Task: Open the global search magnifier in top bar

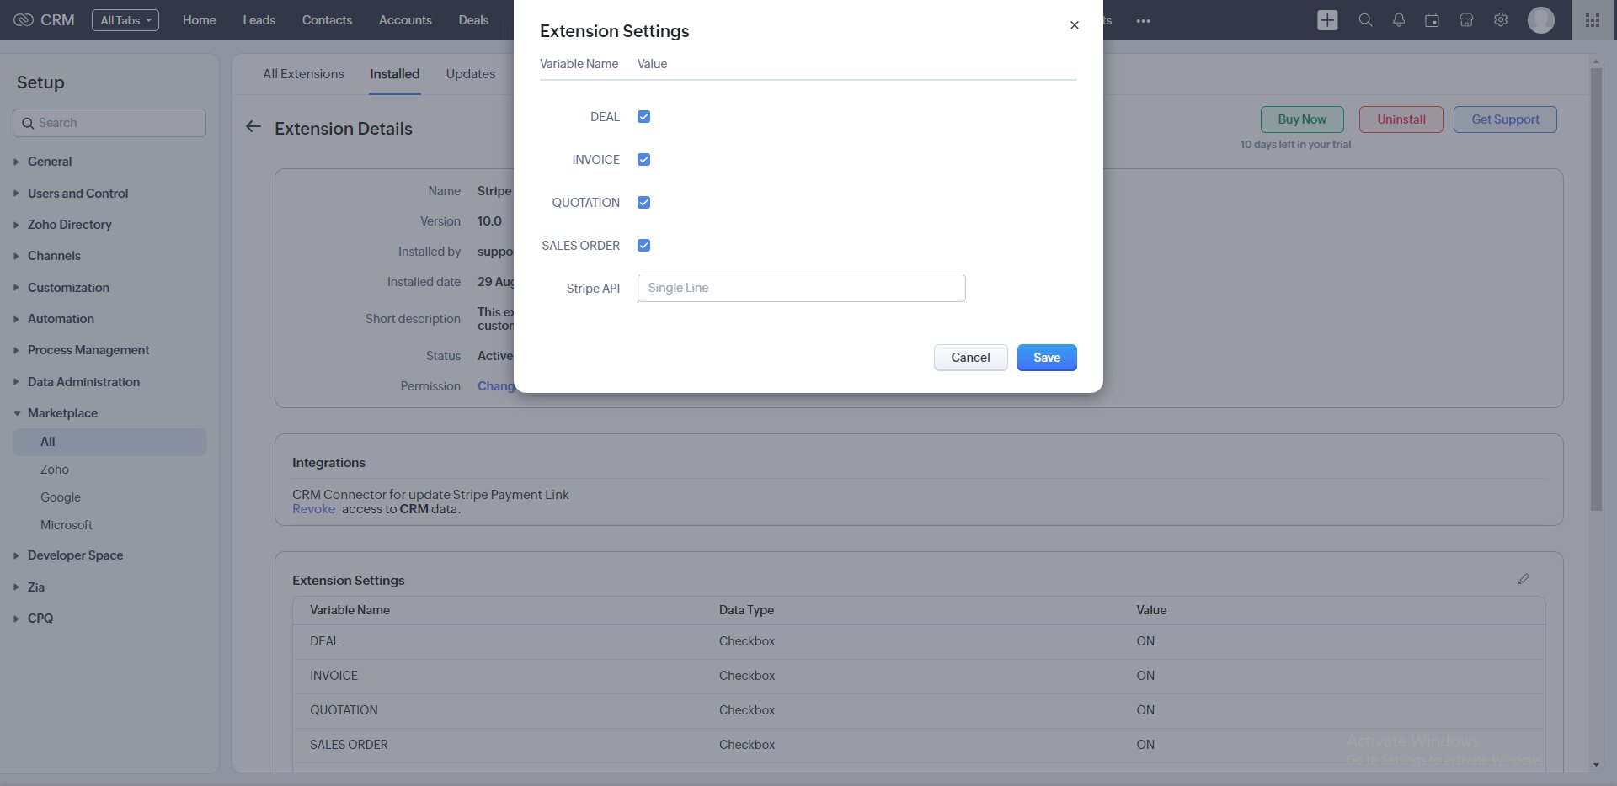Action: click(x=1365, y=20)
